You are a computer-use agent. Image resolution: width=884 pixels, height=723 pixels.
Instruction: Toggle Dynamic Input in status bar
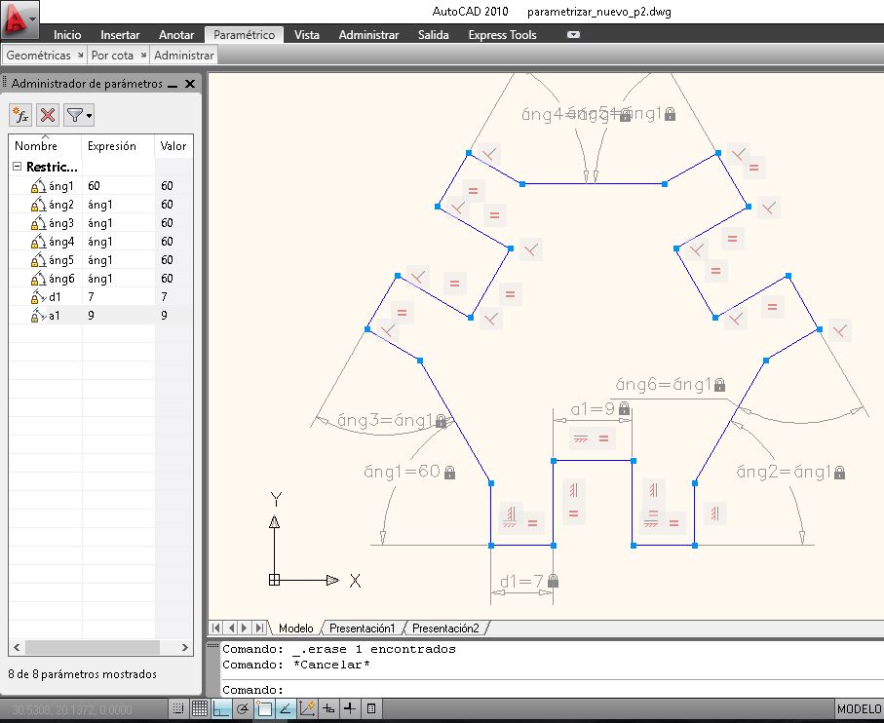click(x=328, y=708)
